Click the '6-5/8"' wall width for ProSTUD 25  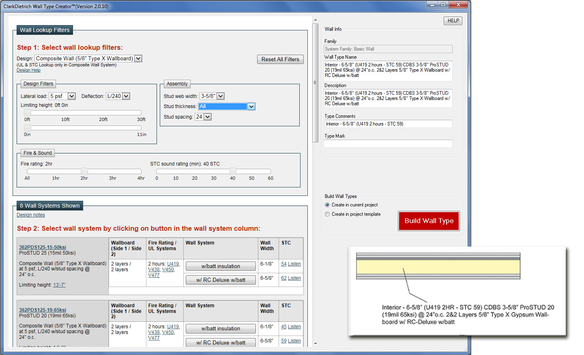(267, 278)
